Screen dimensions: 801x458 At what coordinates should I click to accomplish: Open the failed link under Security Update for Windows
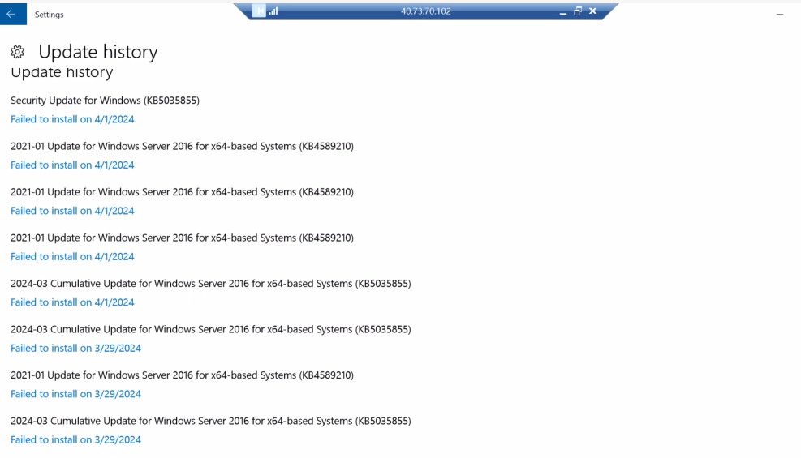tap(72, 119)
